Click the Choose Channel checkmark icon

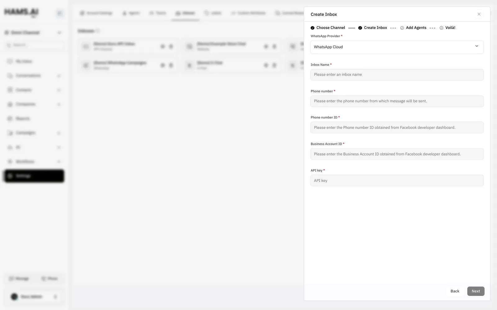point(312,28)
